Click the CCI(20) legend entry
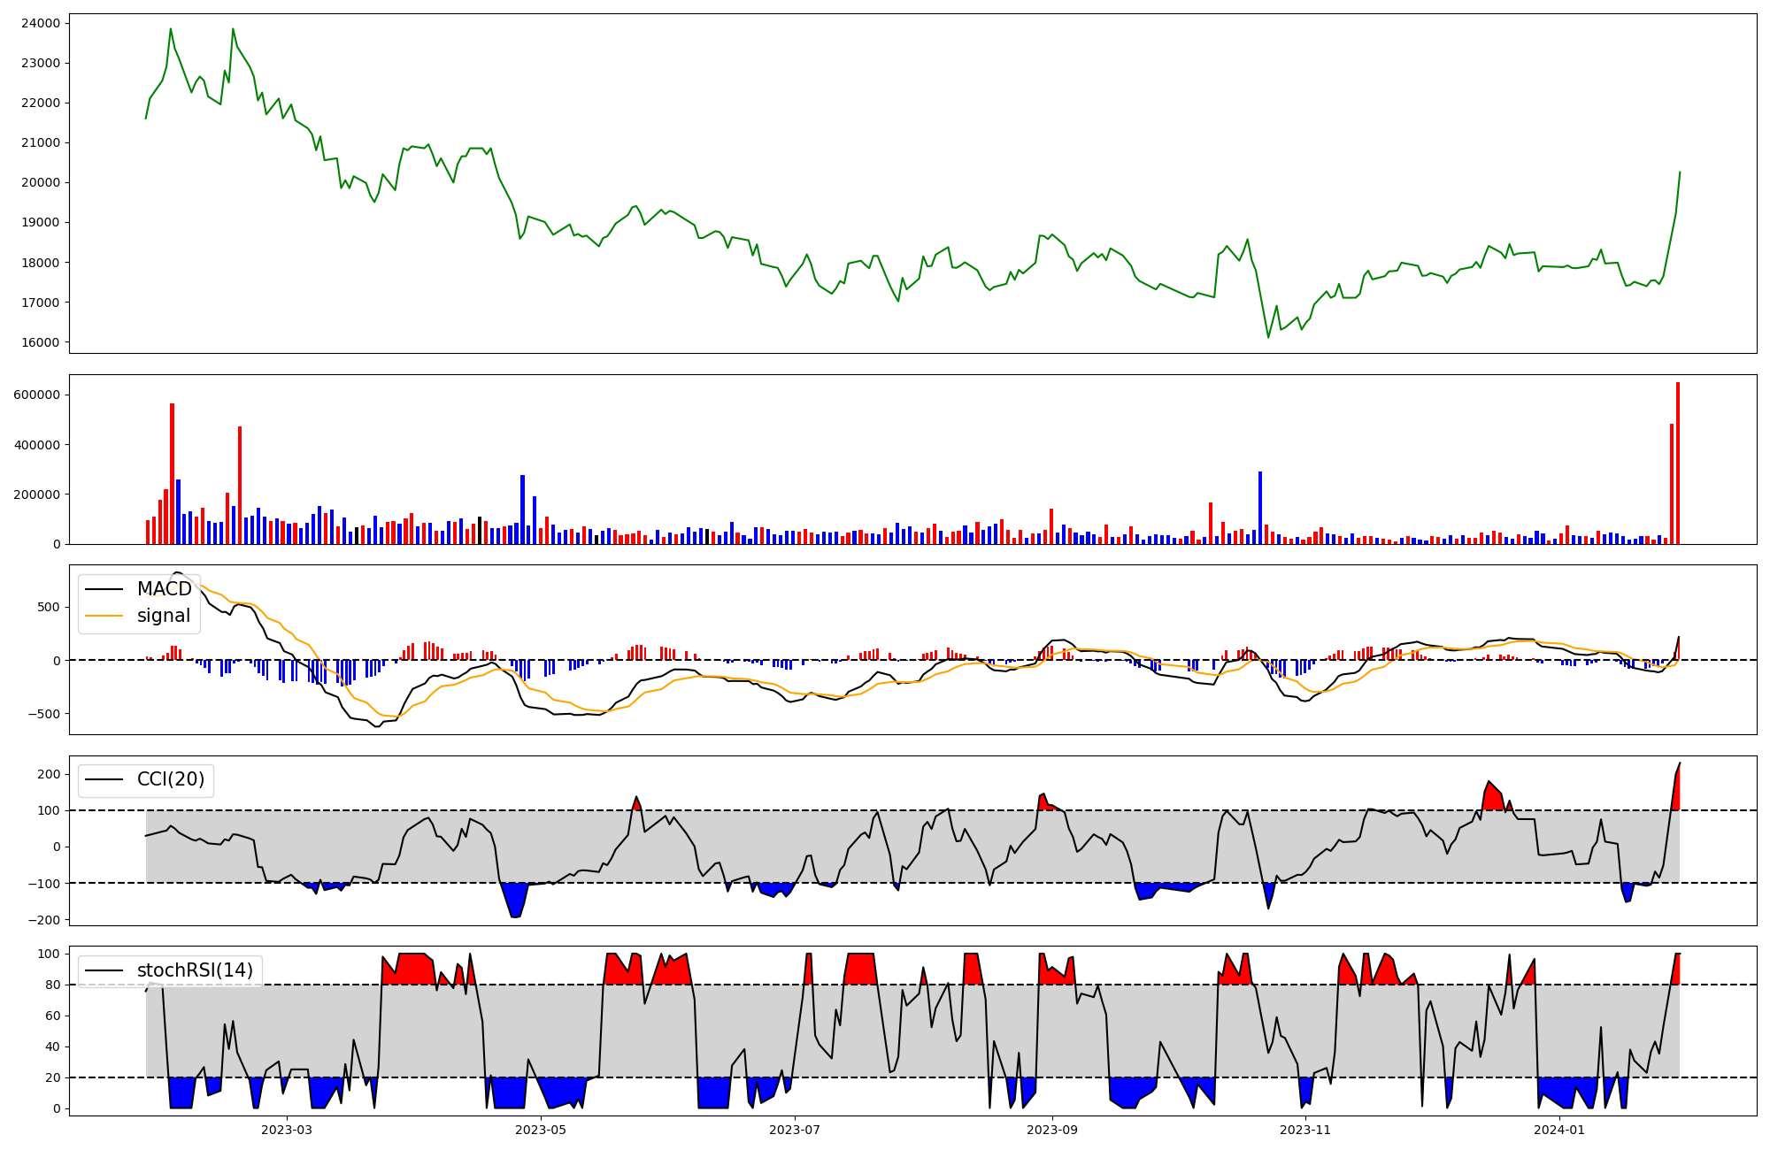 tap(170, 779)
